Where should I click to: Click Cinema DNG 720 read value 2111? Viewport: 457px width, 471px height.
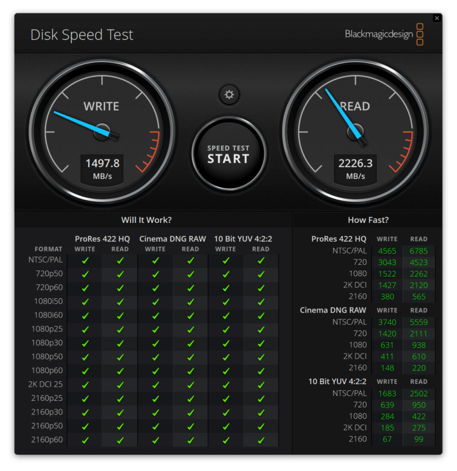pos(418,333)
